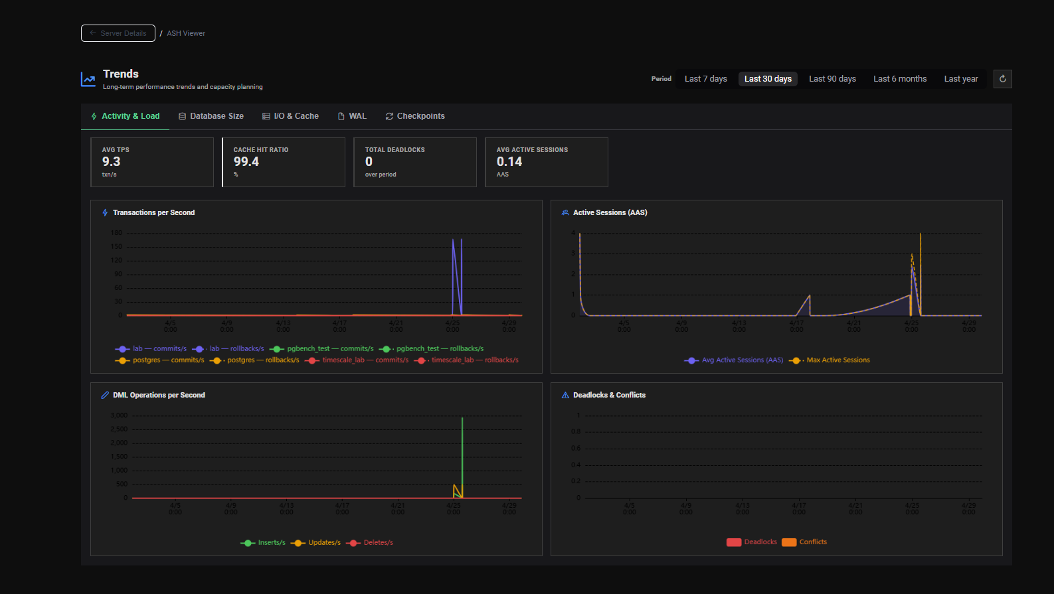Click the red Deadlocks legend swatch
This screenshot has height=594, width=1054.
pos(734,542)
